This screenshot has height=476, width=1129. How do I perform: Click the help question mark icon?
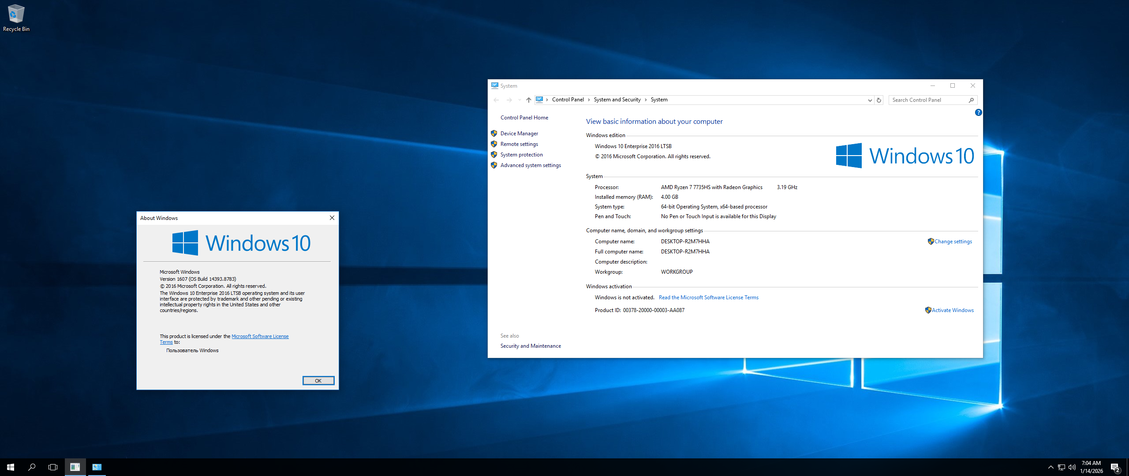tap(978, 112)
